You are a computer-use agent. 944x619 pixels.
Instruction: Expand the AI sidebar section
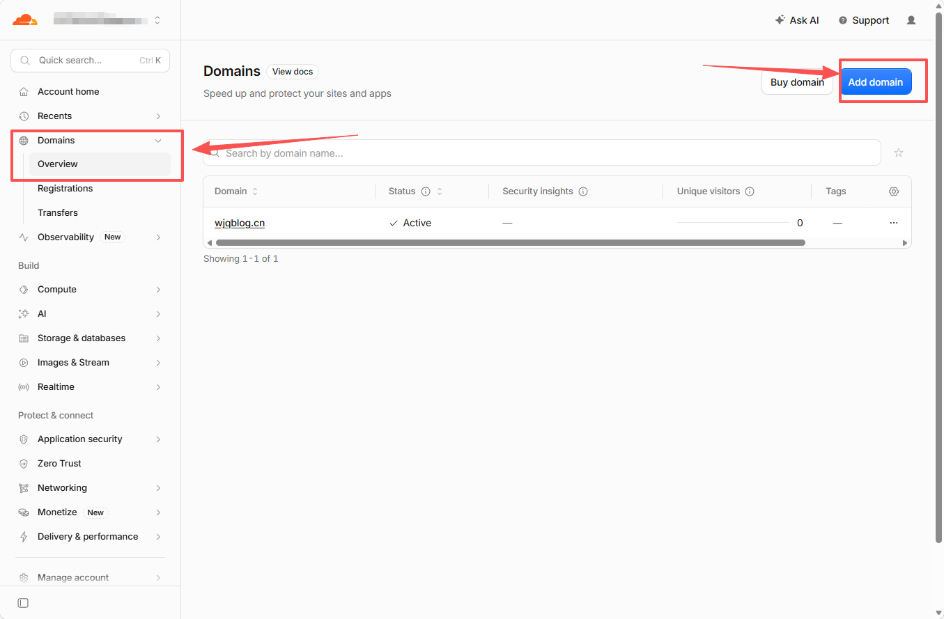(x=158, y=314)
